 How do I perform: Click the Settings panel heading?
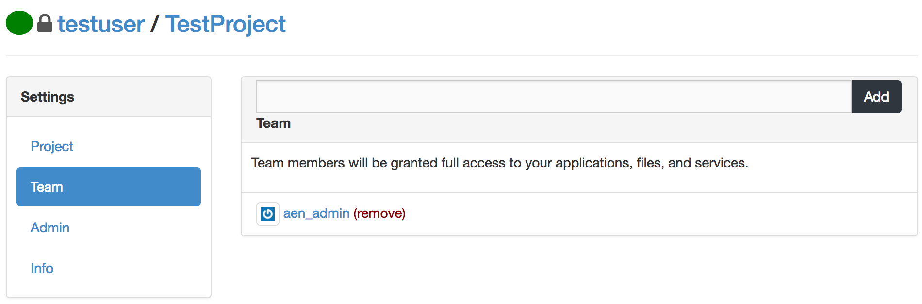click(48, 97)
